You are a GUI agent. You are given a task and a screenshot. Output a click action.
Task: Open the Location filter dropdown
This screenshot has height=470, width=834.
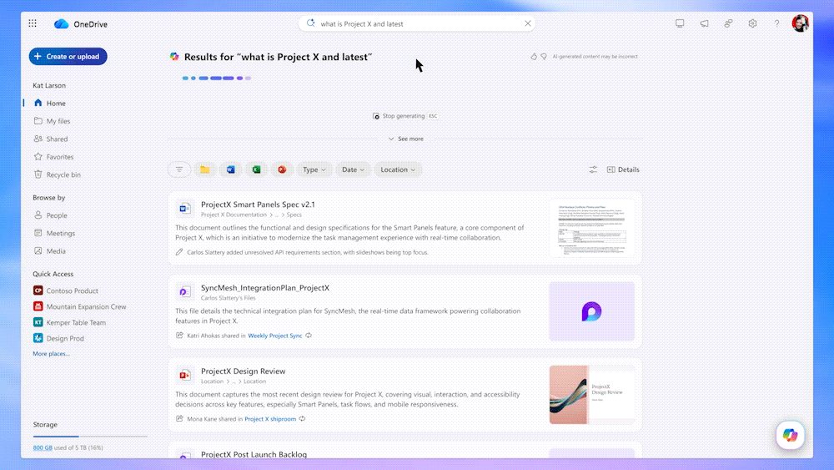pos(398,169)
